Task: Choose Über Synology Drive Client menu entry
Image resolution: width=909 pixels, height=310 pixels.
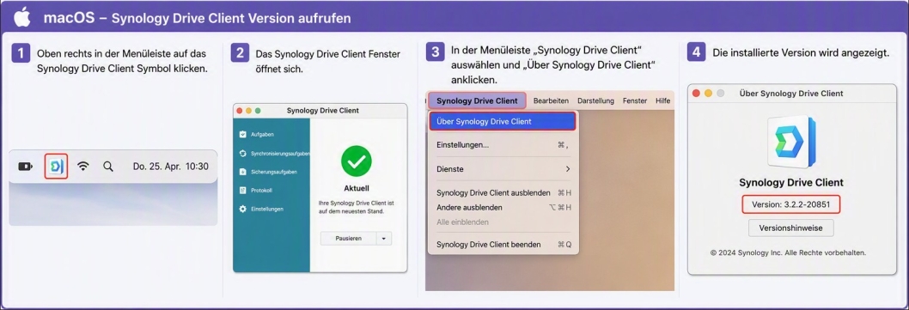Action: (x=502, y=121)
